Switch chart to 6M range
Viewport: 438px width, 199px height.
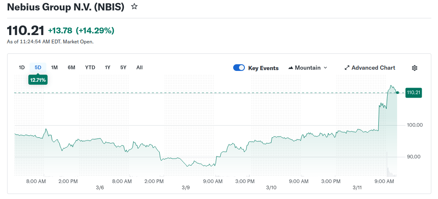click(x=71, y=68)
